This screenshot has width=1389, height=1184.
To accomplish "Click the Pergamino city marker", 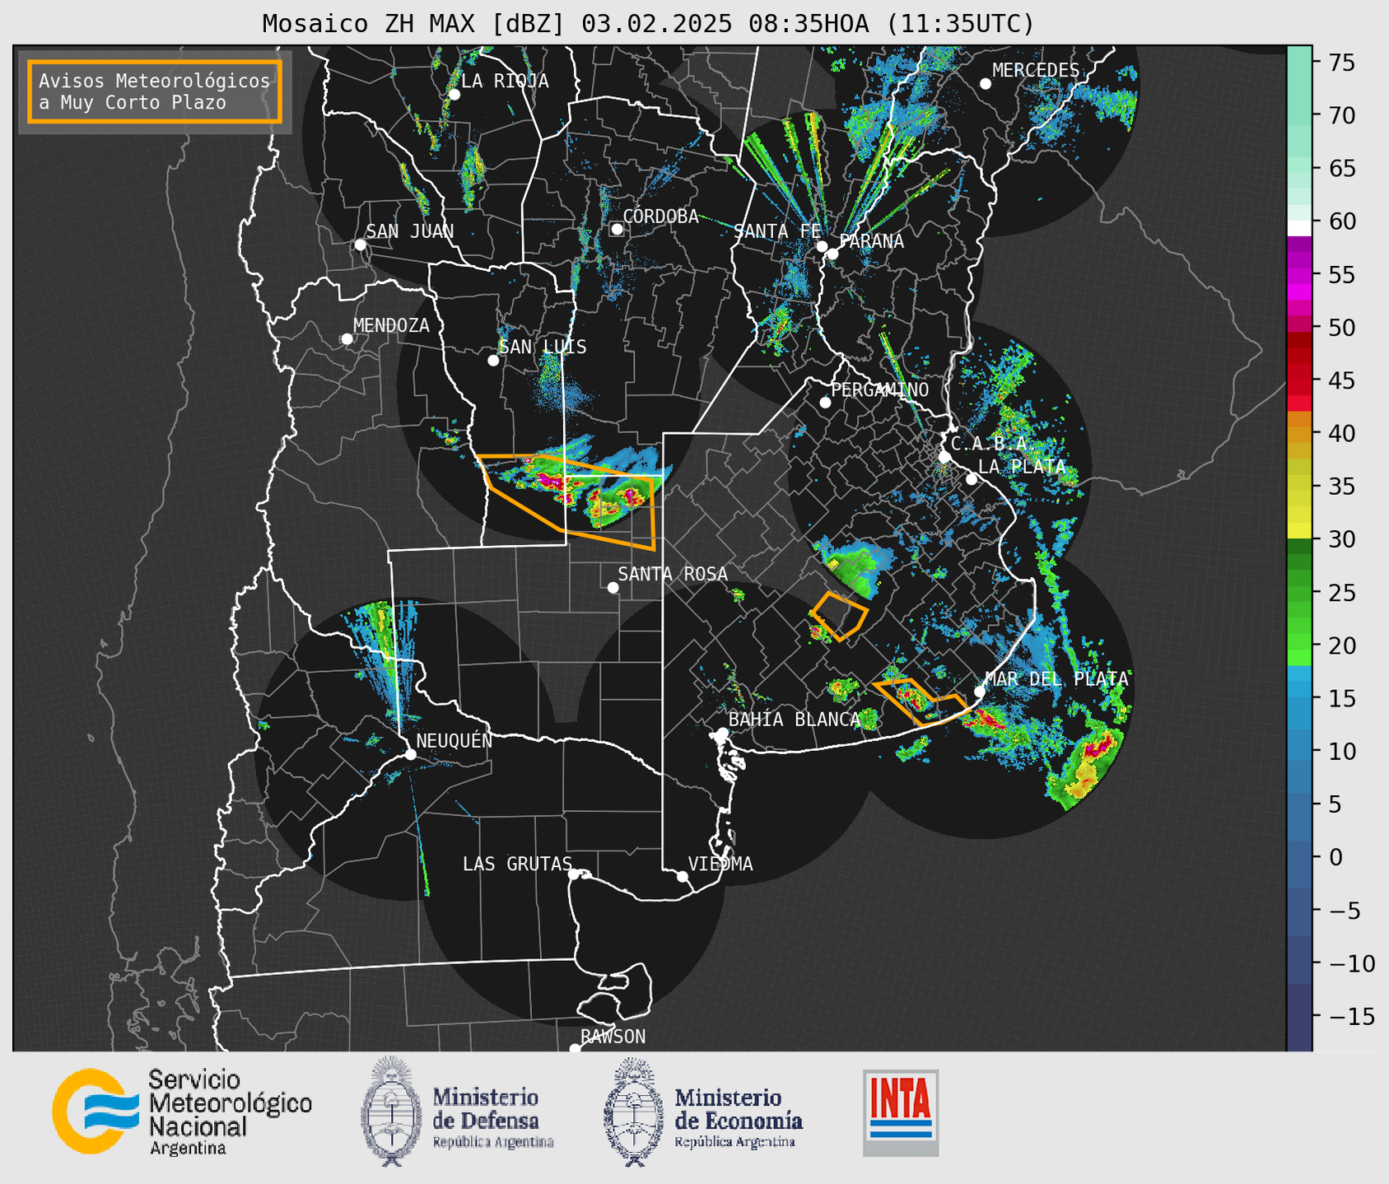I will (825, 403).
